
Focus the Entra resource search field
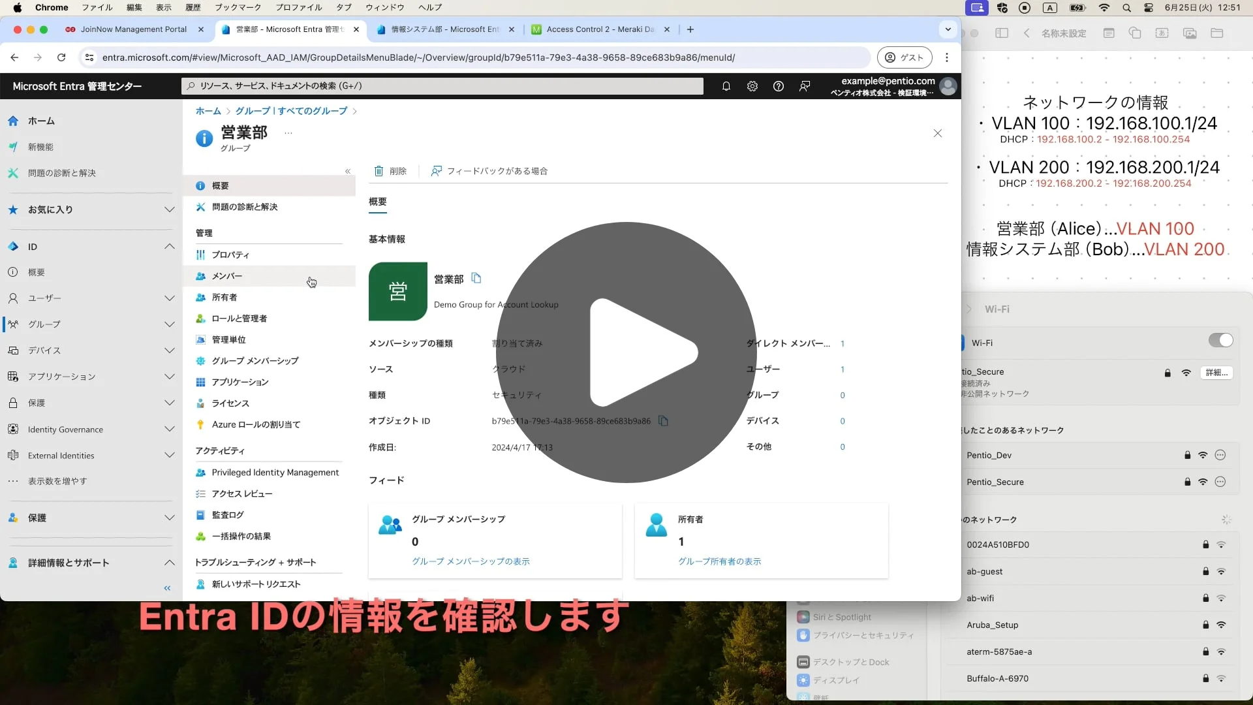point(442,86)
